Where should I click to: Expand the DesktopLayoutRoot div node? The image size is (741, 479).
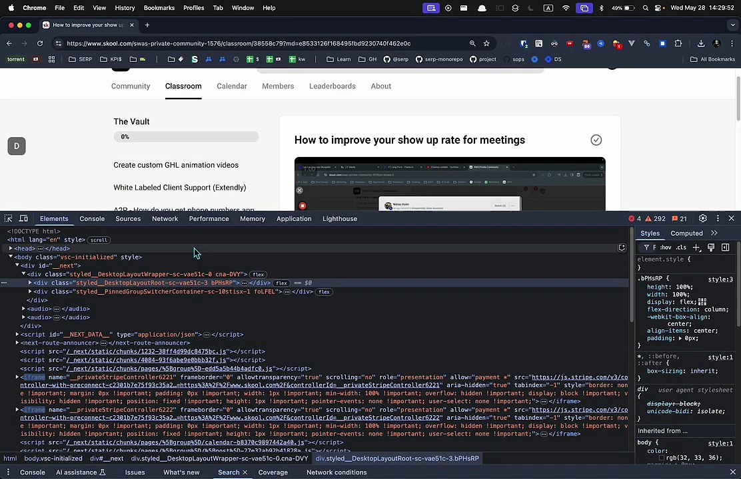[30, 283]
